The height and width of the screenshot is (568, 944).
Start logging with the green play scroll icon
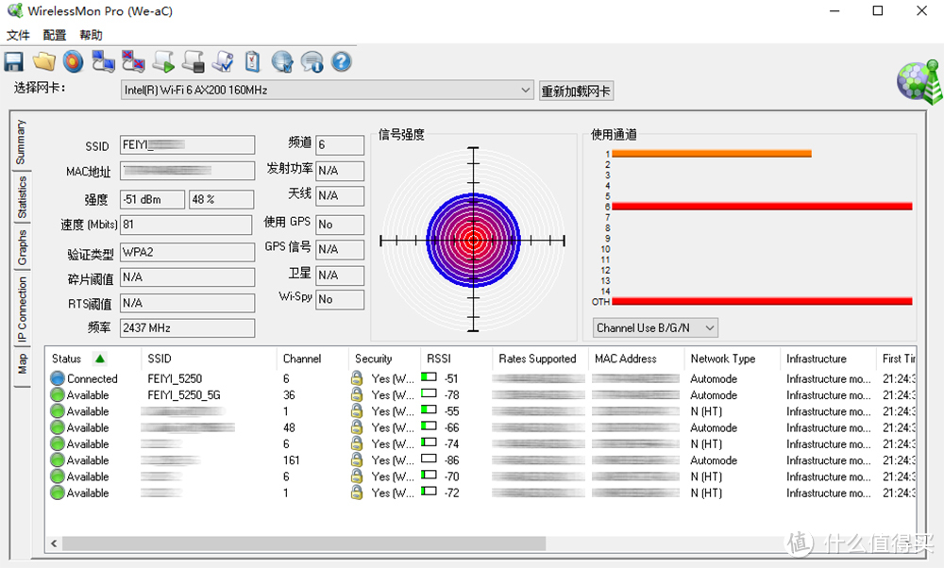click(x=163, y=62)
